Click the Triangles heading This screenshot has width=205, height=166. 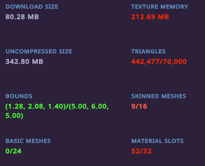(x=149, y=51)
